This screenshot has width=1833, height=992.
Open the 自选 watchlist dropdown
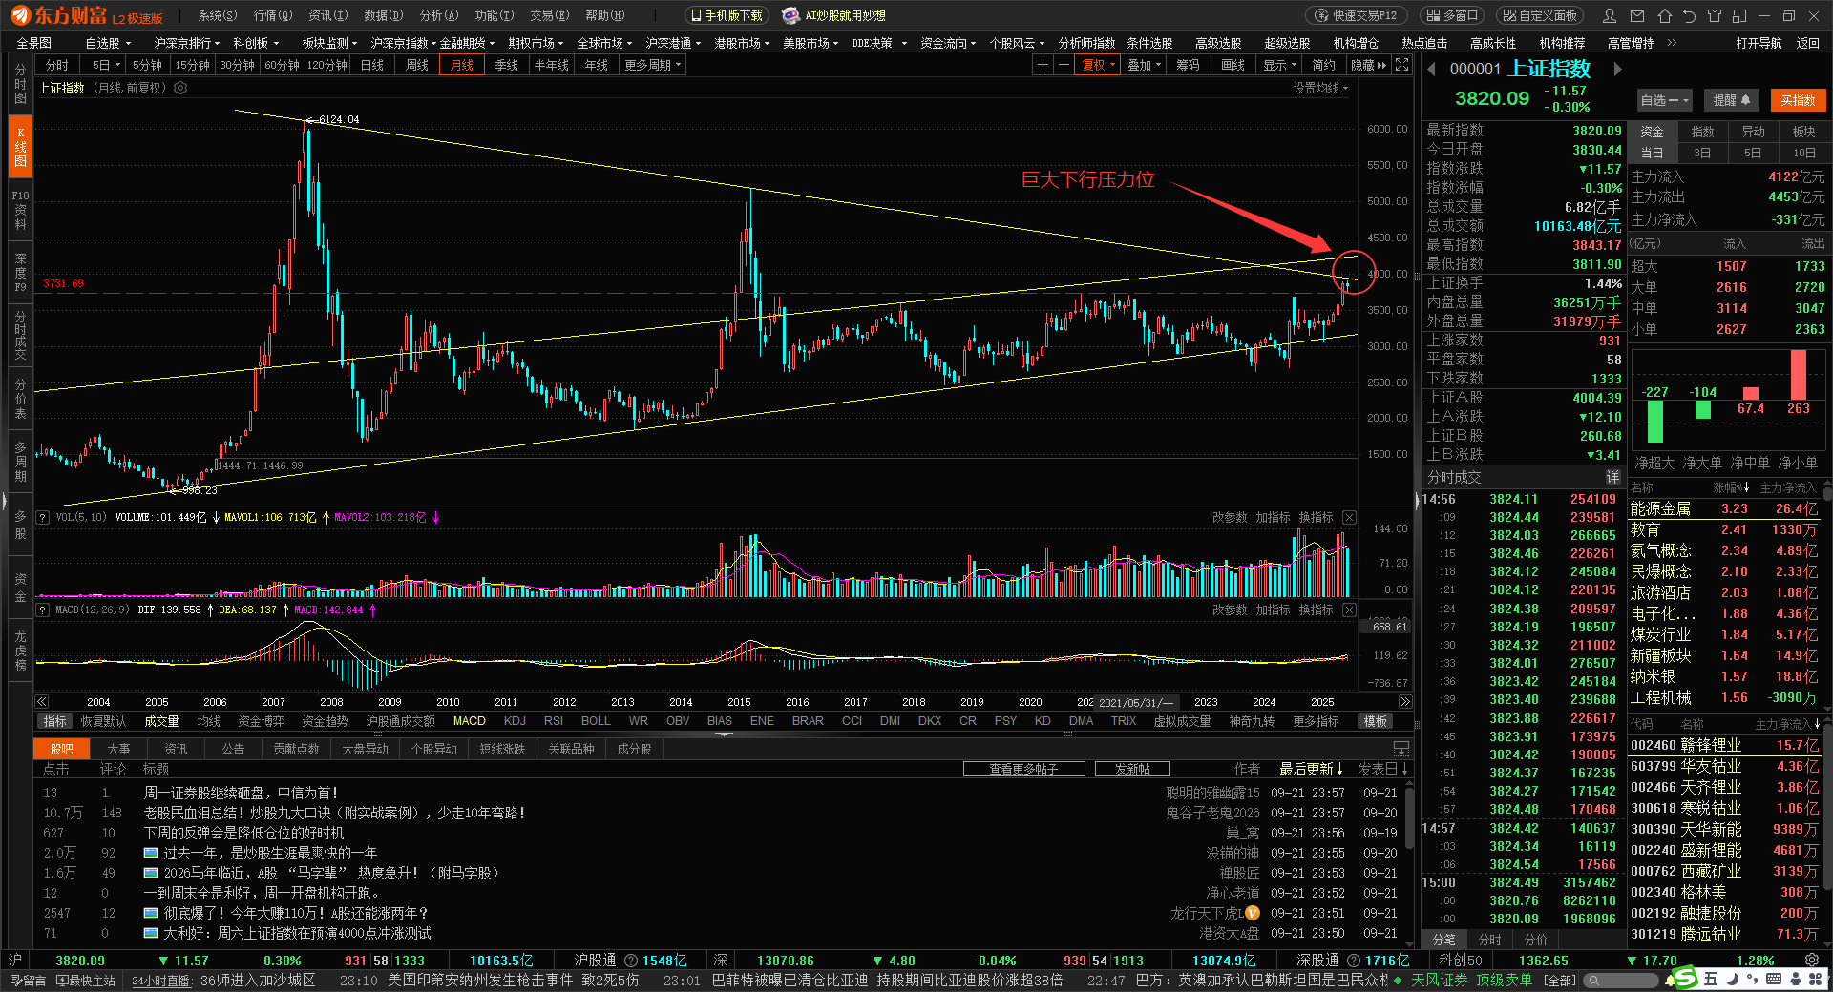coord(1664,100)
